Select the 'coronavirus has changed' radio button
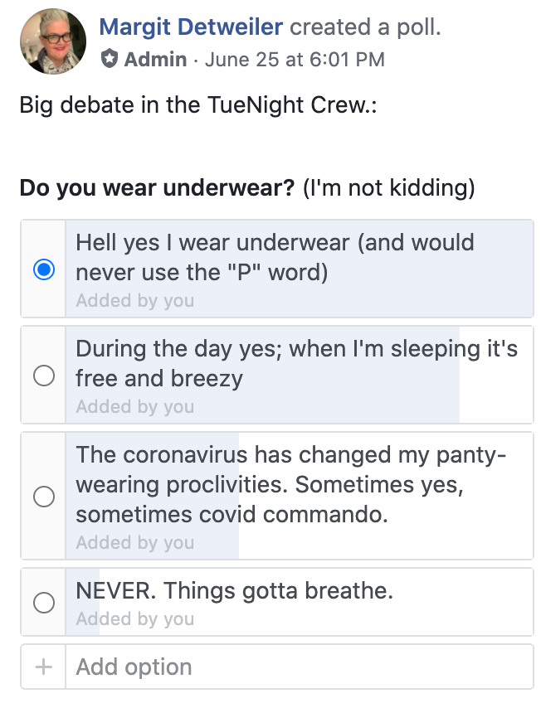This screenshot has width=541, height=708. pos(44,497)
